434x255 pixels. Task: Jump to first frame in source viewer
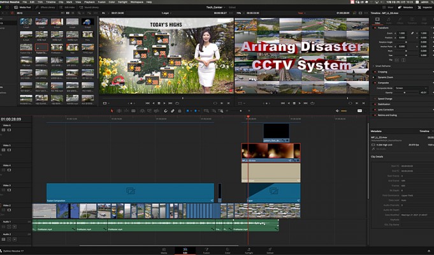(147, 103)
